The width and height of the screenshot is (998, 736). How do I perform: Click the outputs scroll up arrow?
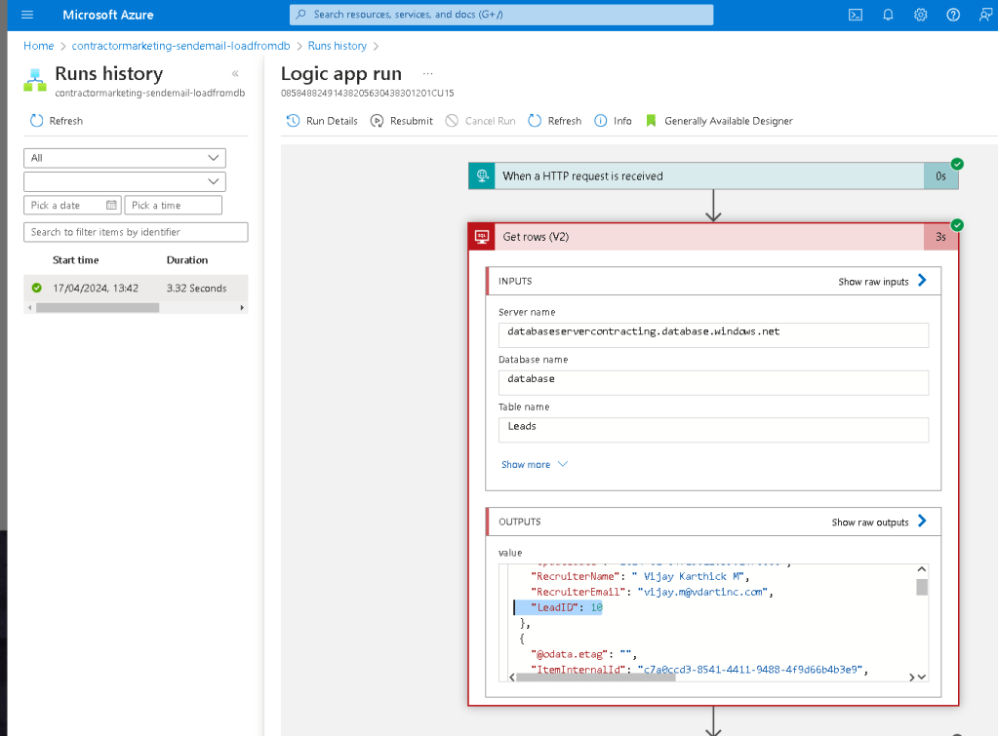(x=922, y=569)
